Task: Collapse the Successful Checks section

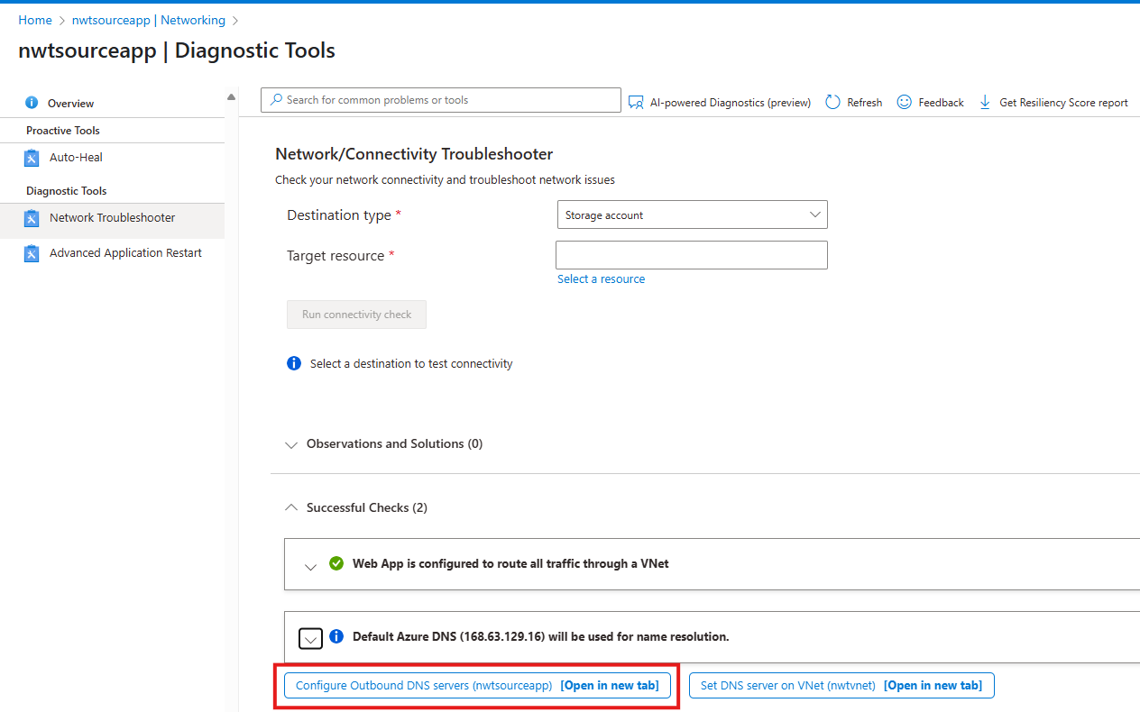Action: tap(291, 508)
